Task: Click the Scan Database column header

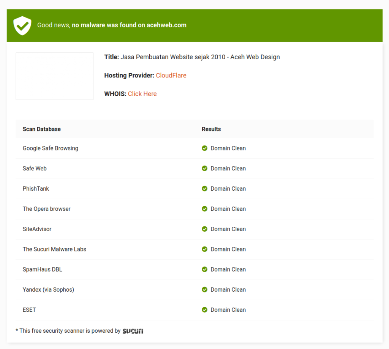Action: tap(41, 129)
